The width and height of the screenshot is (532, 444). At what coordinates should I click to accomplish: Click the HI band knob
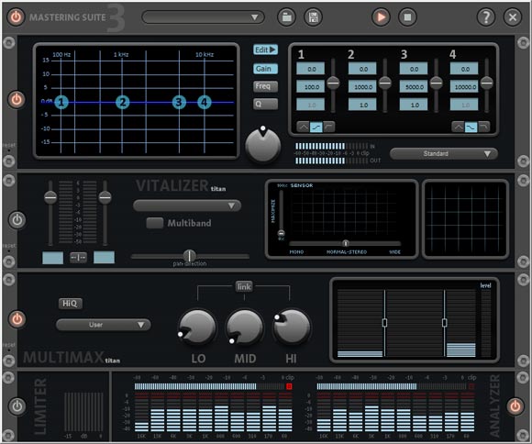pyautogui.click(x=292, y=327)
